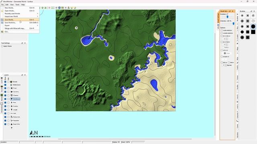The width and height of the screenshot is (257, 144).
Task: Click the crosshair move-to-origin toolbar icon
Action: click(56, 8)
